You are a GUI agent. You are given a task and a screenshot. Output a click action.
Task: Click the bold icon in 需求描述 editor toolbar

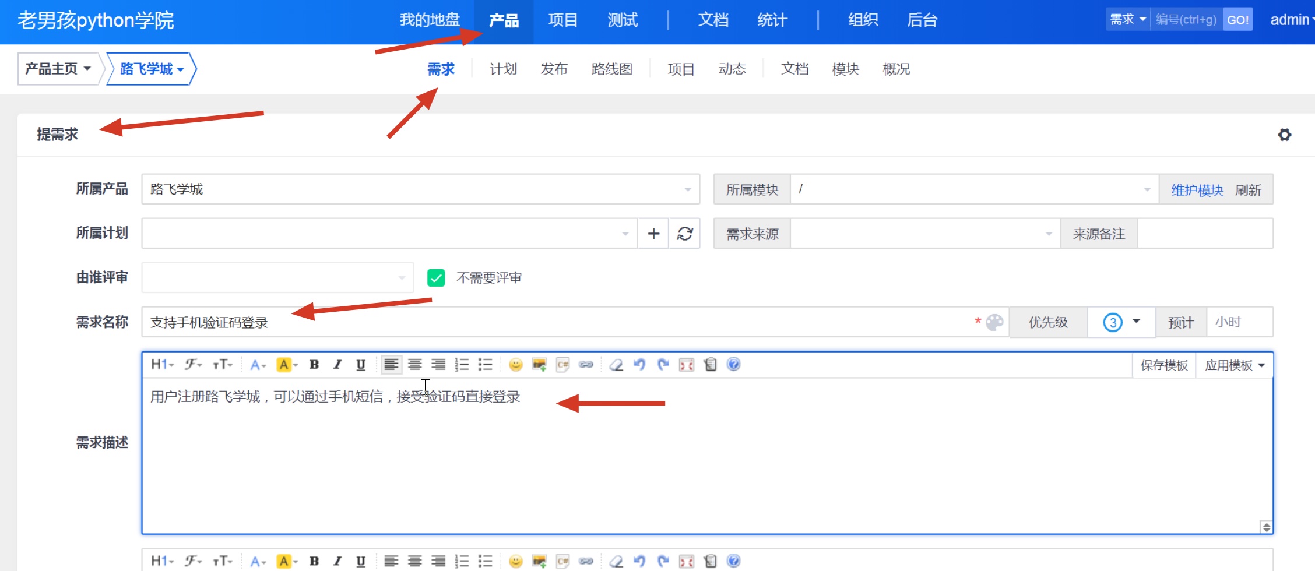[x=314, y=365]
